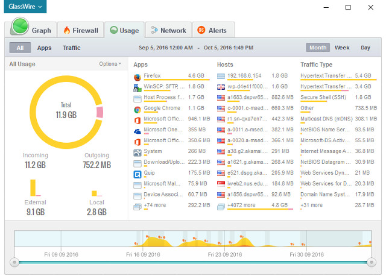This screenshot has width=386, height=279.
Task: Click the Fri 16 09 2016 timeline marker
Action: pos(143,255)
